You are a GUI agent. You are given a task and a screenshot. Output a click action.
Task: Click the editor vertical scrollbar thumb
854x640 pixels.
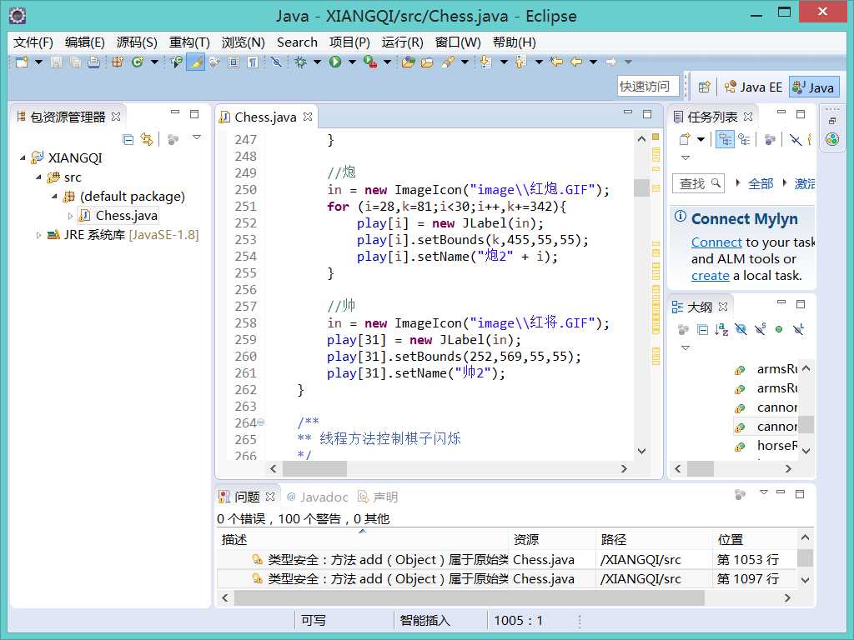click(x=641, y=187)
